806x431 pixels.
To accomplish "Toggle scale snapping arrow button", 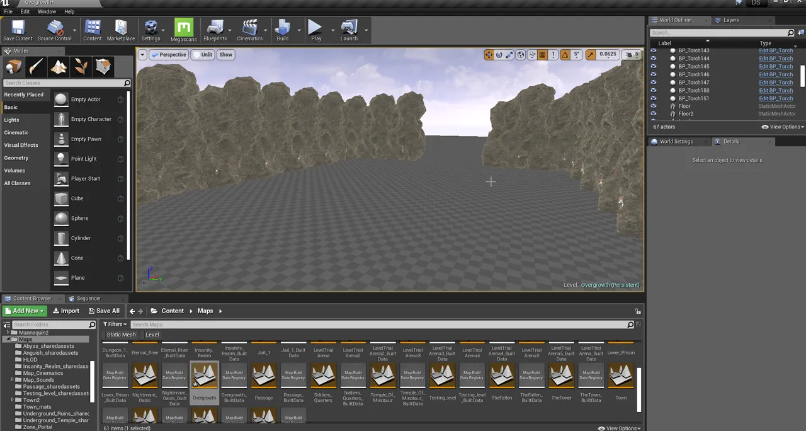I will click(591, 55).
